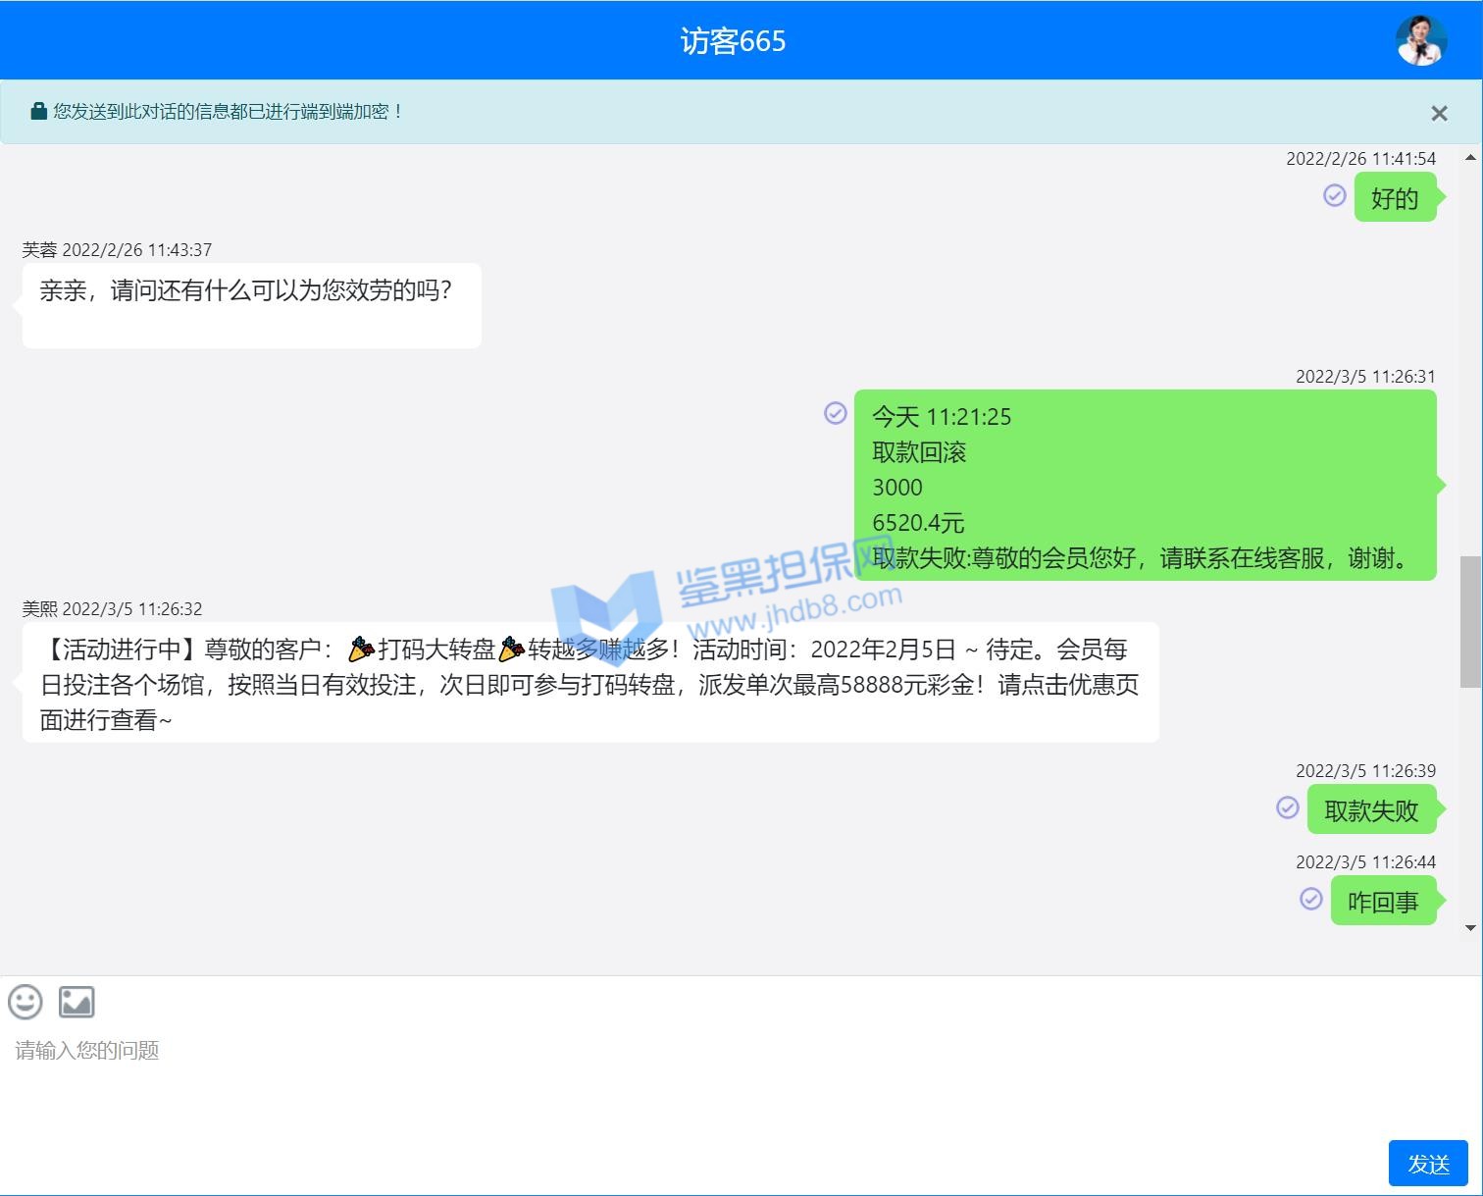The width and height of the screenshot is (1483, 1196).
Task: Click agent message "亲亲，请问还有什么可以为您效劳的吗"
Action: click(251, 304)
